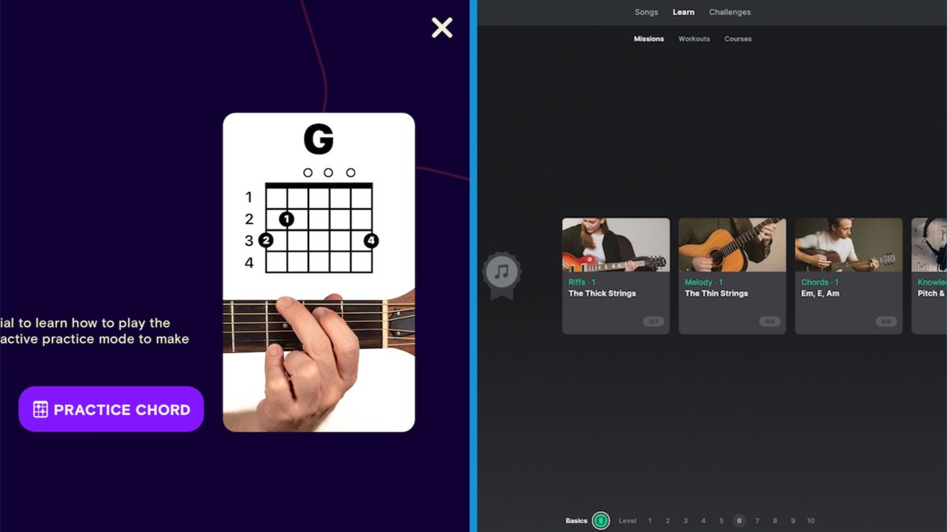The image size is (947, 532).
Task: Advance to Level 7 in the stepper
Action: click(x=757, y=520)
